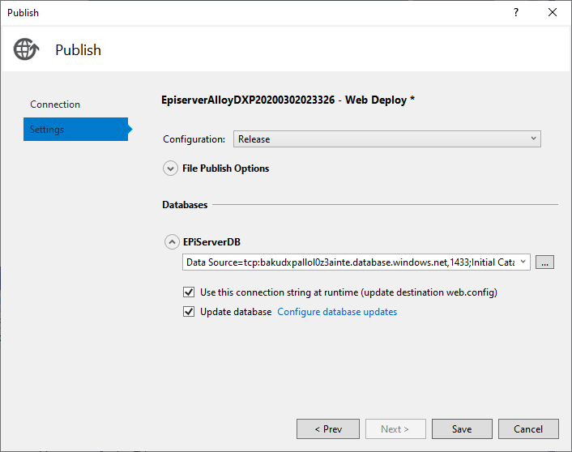Click inside the Data Source connection string field
Viewport: 572px width, 452px height.
348,262
